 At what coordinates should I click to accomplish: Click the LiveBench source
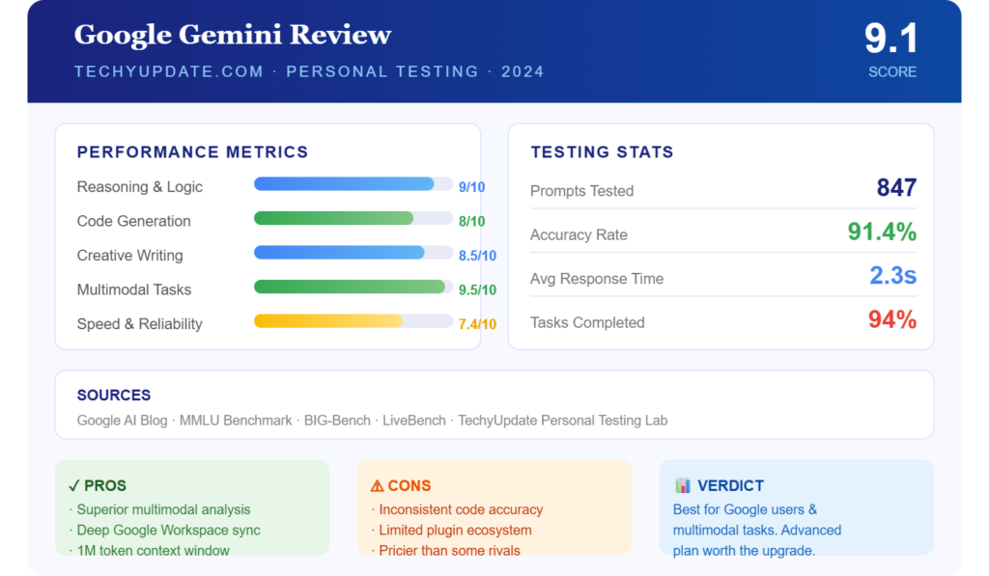(x=413, y=421)
